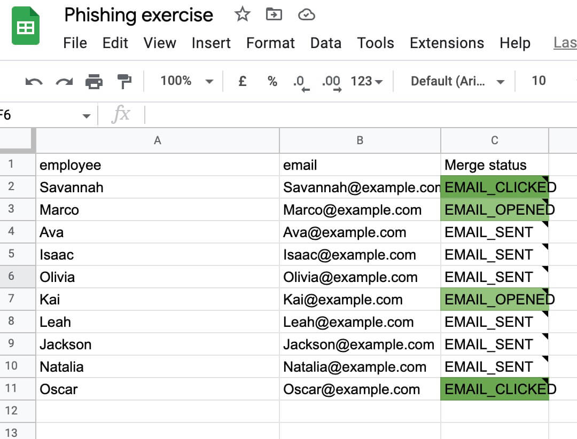Click the font size 10 field

539,81
